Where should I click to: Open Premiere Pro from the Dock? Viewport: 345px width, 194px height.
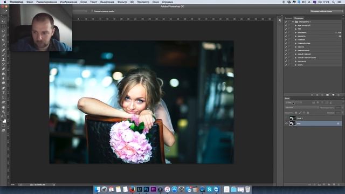(153, 189)
